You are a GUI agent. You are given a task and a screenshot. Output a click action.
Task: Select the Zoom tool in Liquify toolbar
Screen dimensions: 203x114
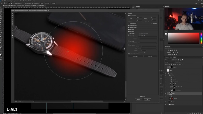12,37
